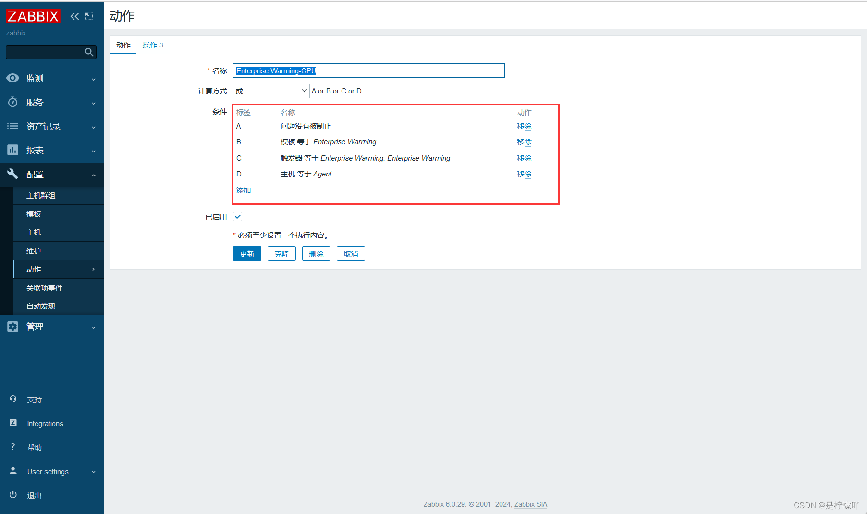Open 主机 in the sidebar

58,233
